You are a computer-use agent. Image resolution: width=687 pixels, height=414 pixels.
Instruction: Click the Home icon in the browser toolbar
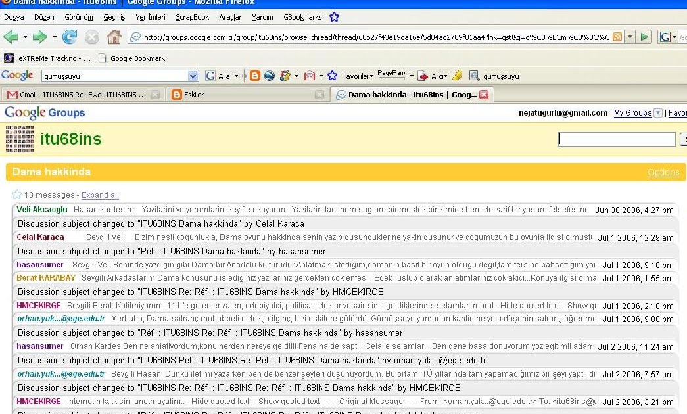pyautogui.click(x=114, y=37)
